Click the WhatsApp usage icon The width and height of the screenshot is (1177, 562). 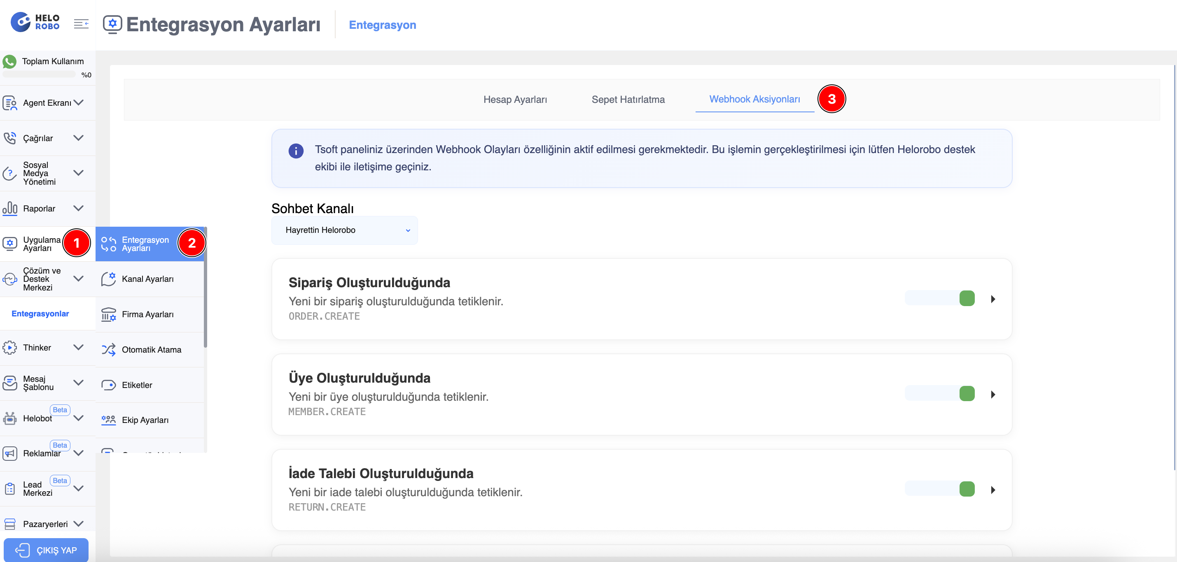point(9,61)
